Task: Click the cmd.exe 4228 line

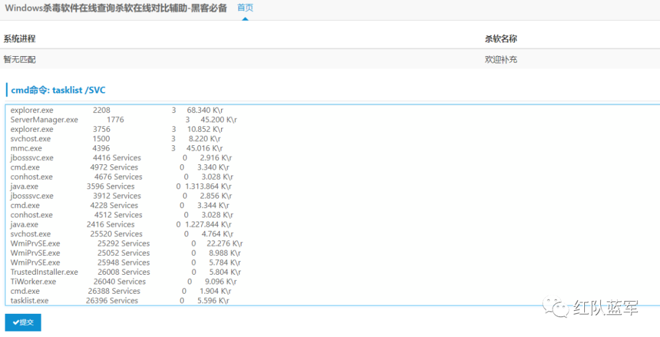Action: coord(120,205)
